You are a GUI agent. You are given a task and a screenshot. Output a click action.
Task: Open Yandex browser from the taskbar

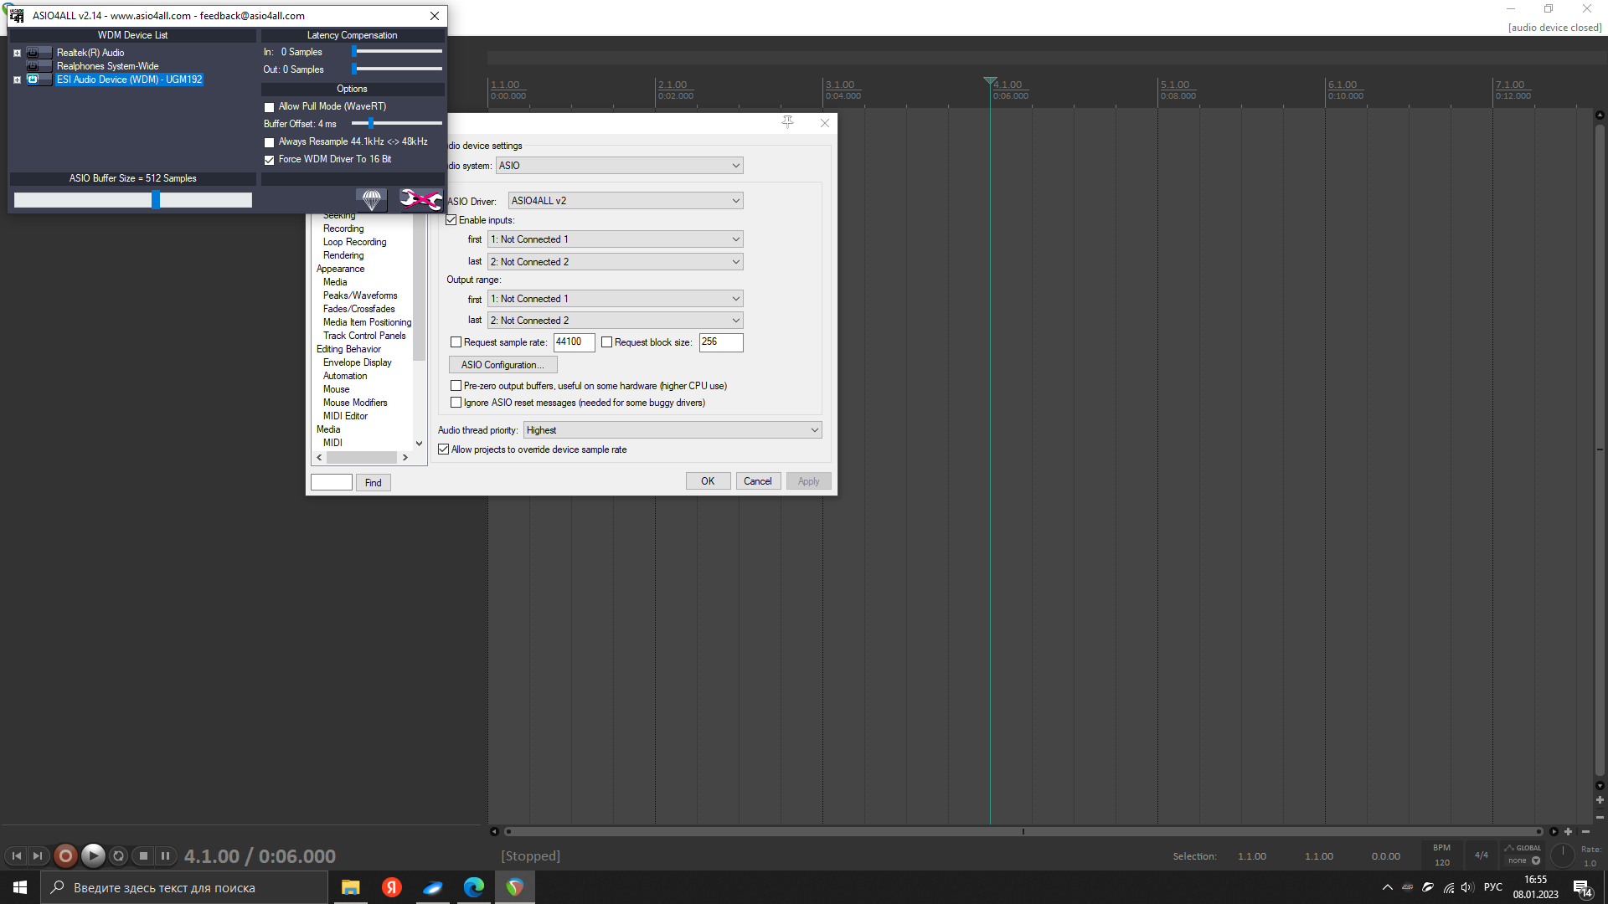pos(391,887)
